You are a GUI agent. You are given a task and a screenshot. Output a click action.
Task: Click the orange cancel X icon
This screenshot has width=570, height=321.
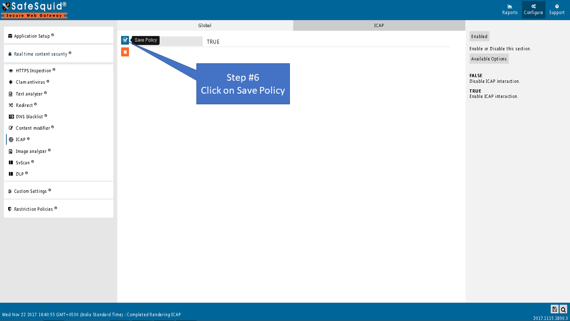tap(125, 52)
